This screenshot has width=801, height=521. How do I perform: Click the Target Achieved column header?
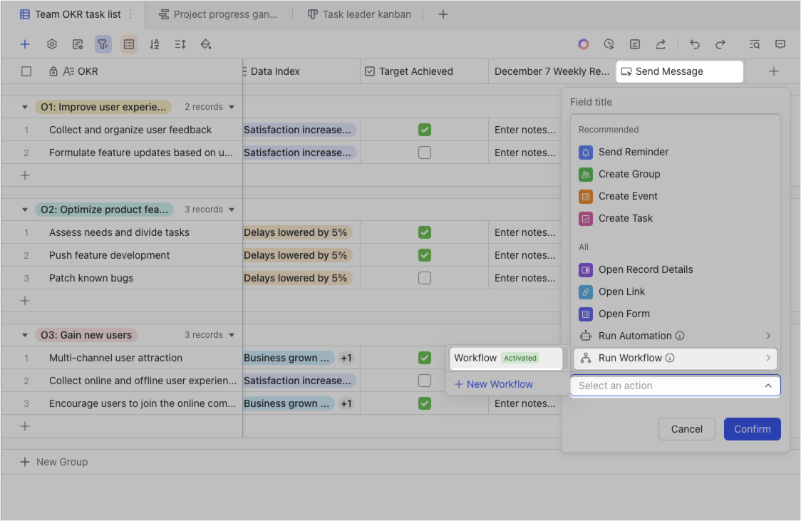(x=424, y=71)
